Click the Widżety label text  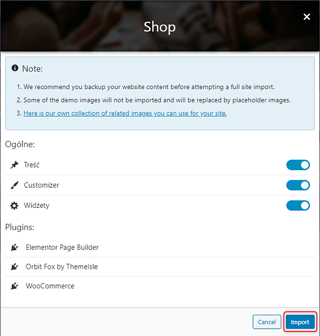coord(36,206)
